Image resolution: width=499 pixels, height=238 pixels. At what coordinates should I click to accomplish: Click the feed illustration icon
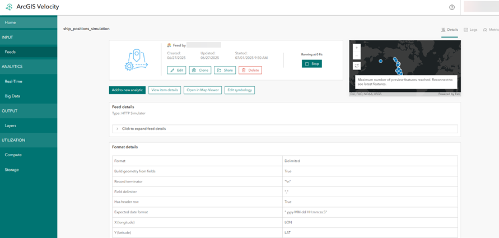[136, 59]
